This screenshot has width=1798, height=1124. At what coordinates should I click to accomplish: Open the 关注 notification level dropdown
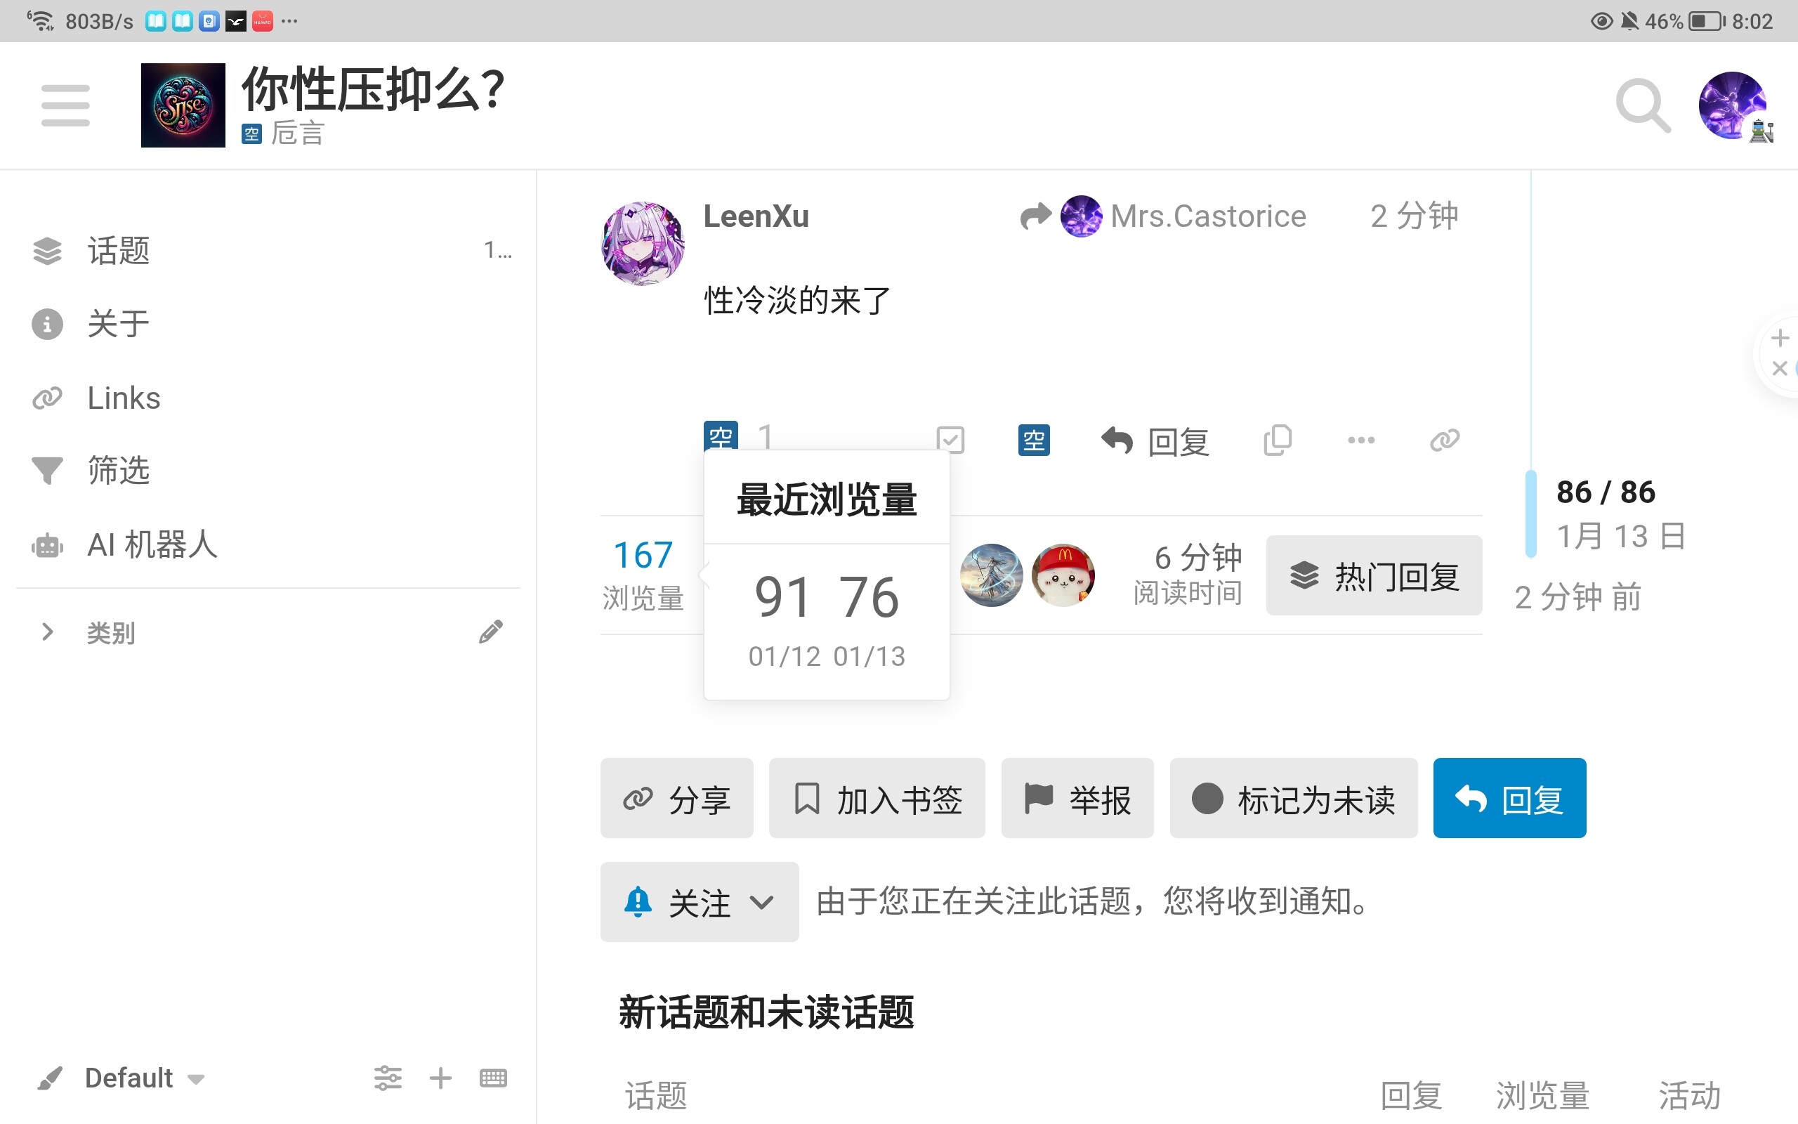[698, 902]
